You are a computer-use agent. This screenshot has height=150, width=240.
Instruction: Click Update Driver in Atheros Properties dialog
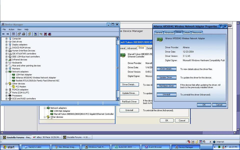point(166,77)
